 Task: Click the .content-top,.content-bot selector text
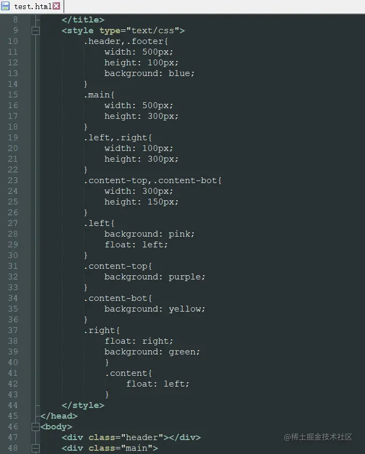pos(152,180)
